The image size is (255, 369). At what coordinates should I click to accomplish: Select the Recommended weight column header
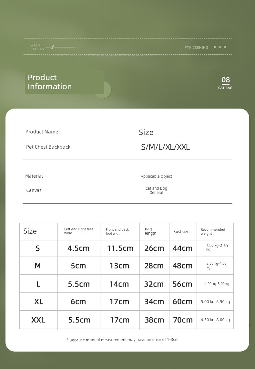215,231
